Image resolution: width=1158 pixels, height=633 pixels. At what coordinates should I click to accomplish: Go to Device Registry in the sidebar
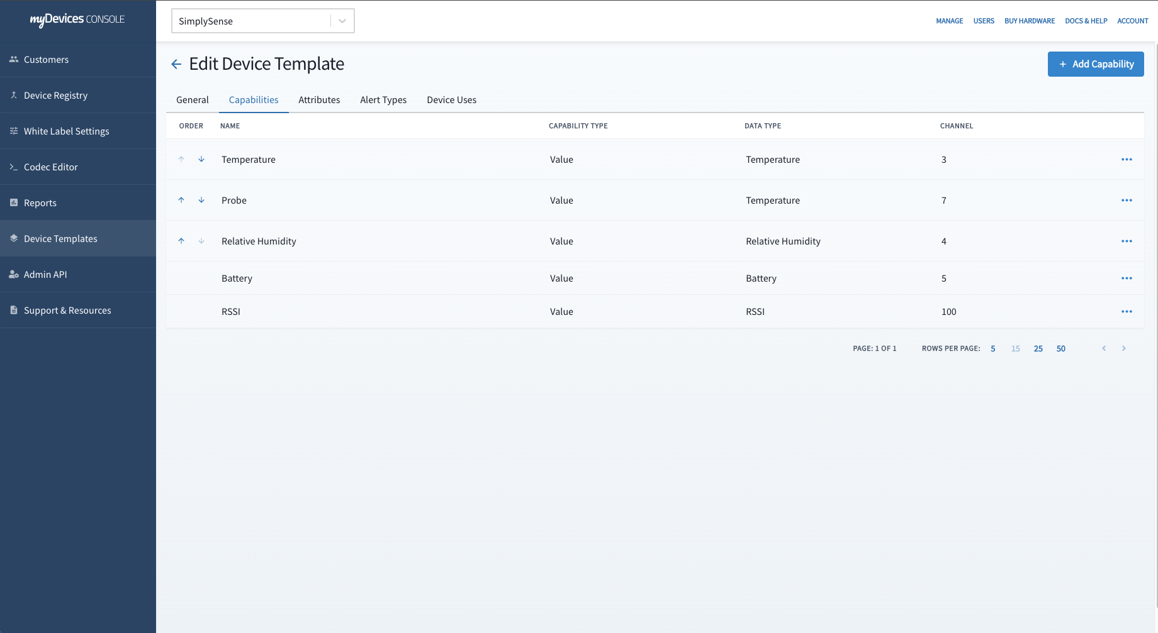point(55,96)
